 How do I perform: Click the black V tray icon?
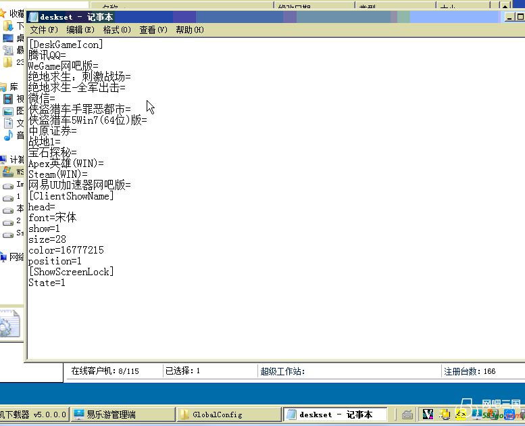coord(428,415)
